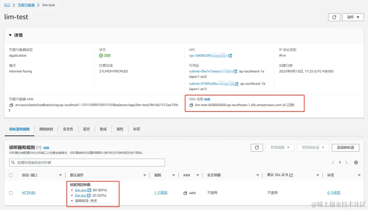Switch to 集成 tab
This screenshot has height=210, width=368.
[x=103, y=129]
